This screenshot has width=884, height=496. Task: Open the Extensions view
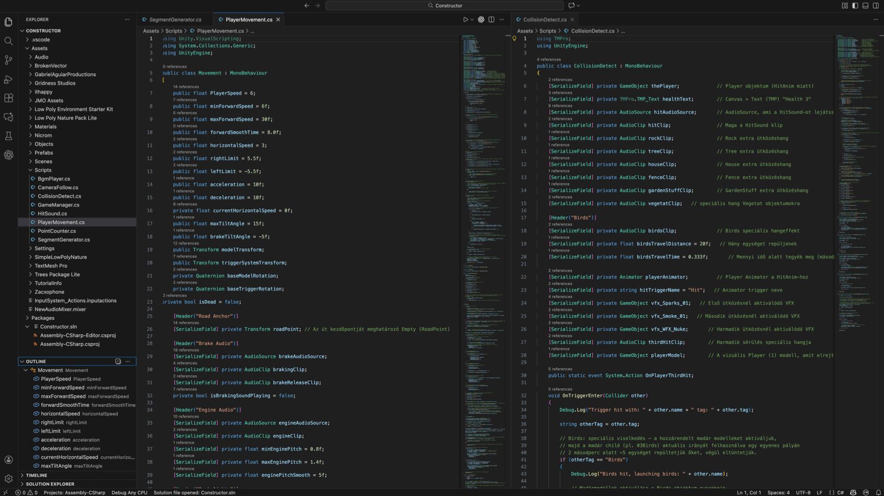[8, 98]
